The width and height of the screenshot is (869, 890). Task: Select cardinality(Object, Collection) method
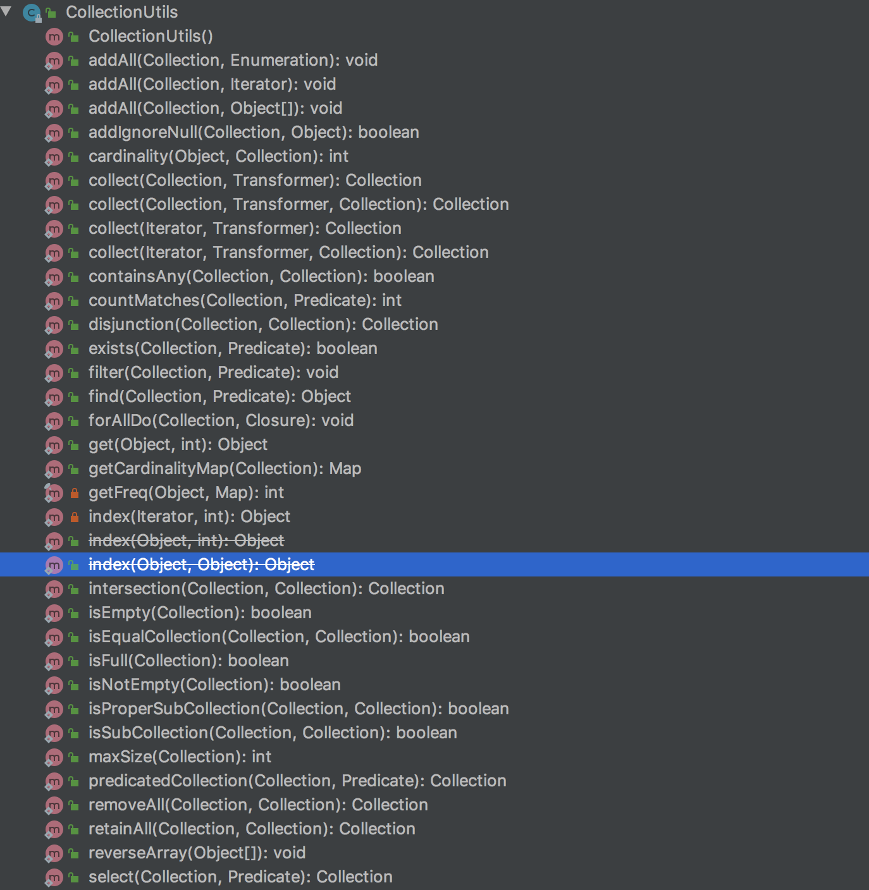(x=218, y=157)
